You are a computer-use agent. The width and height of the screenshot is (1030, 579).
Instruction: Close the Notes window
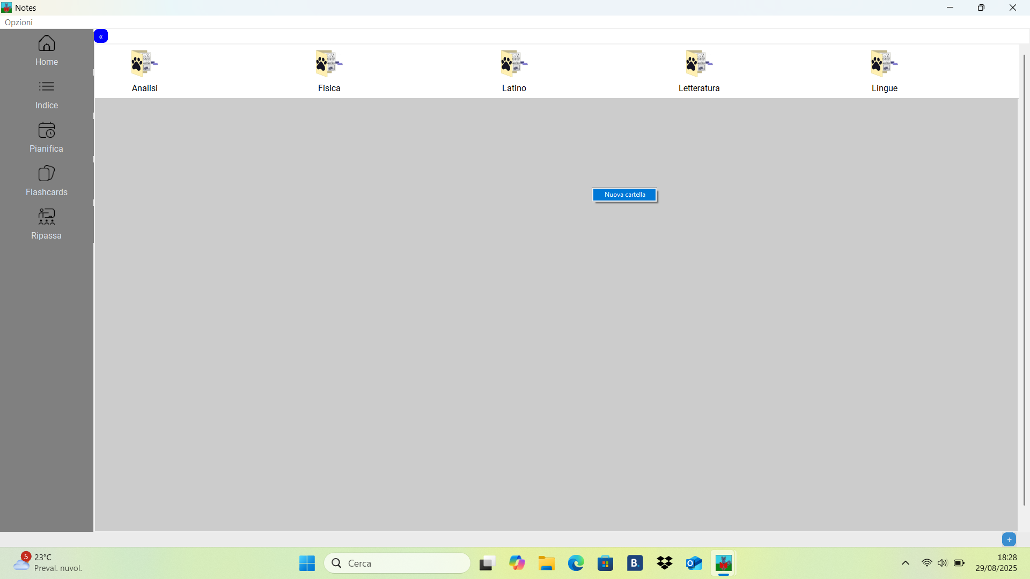point(1013,8)
